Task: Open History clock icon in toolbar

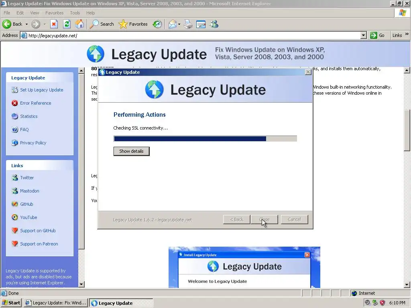Action: coord(157,24)
